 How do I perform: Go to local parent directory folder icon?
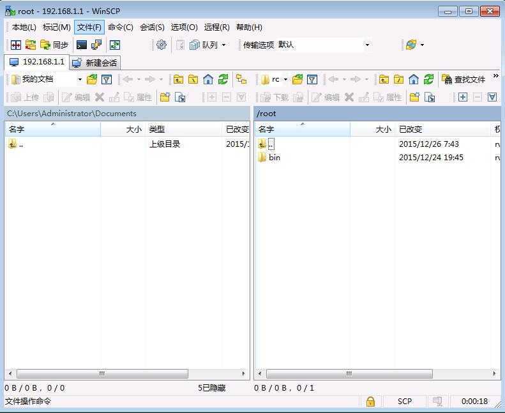[178, 79]
